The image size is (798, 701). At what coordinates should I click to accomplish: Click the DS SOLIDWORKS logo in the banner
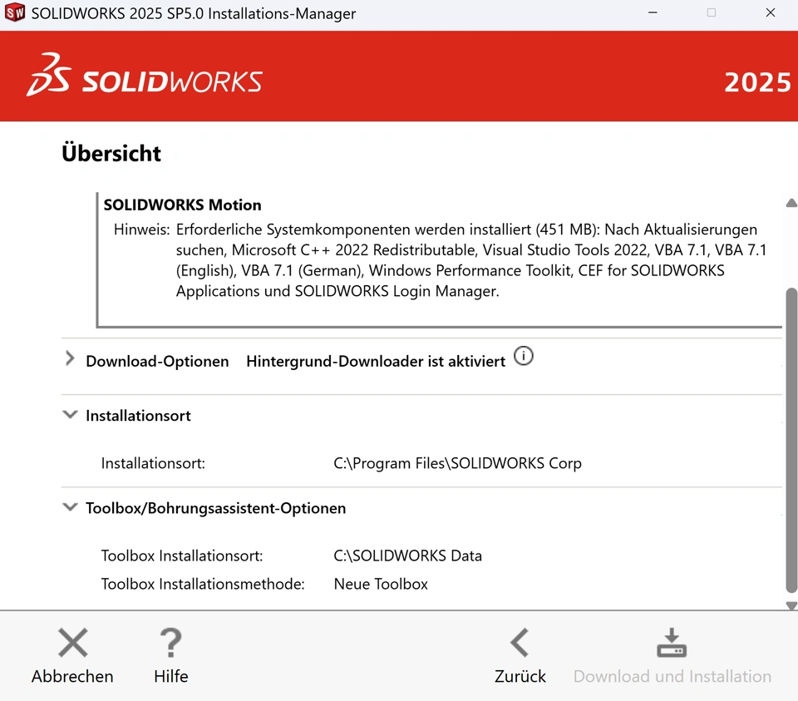(x=145, y=75)
